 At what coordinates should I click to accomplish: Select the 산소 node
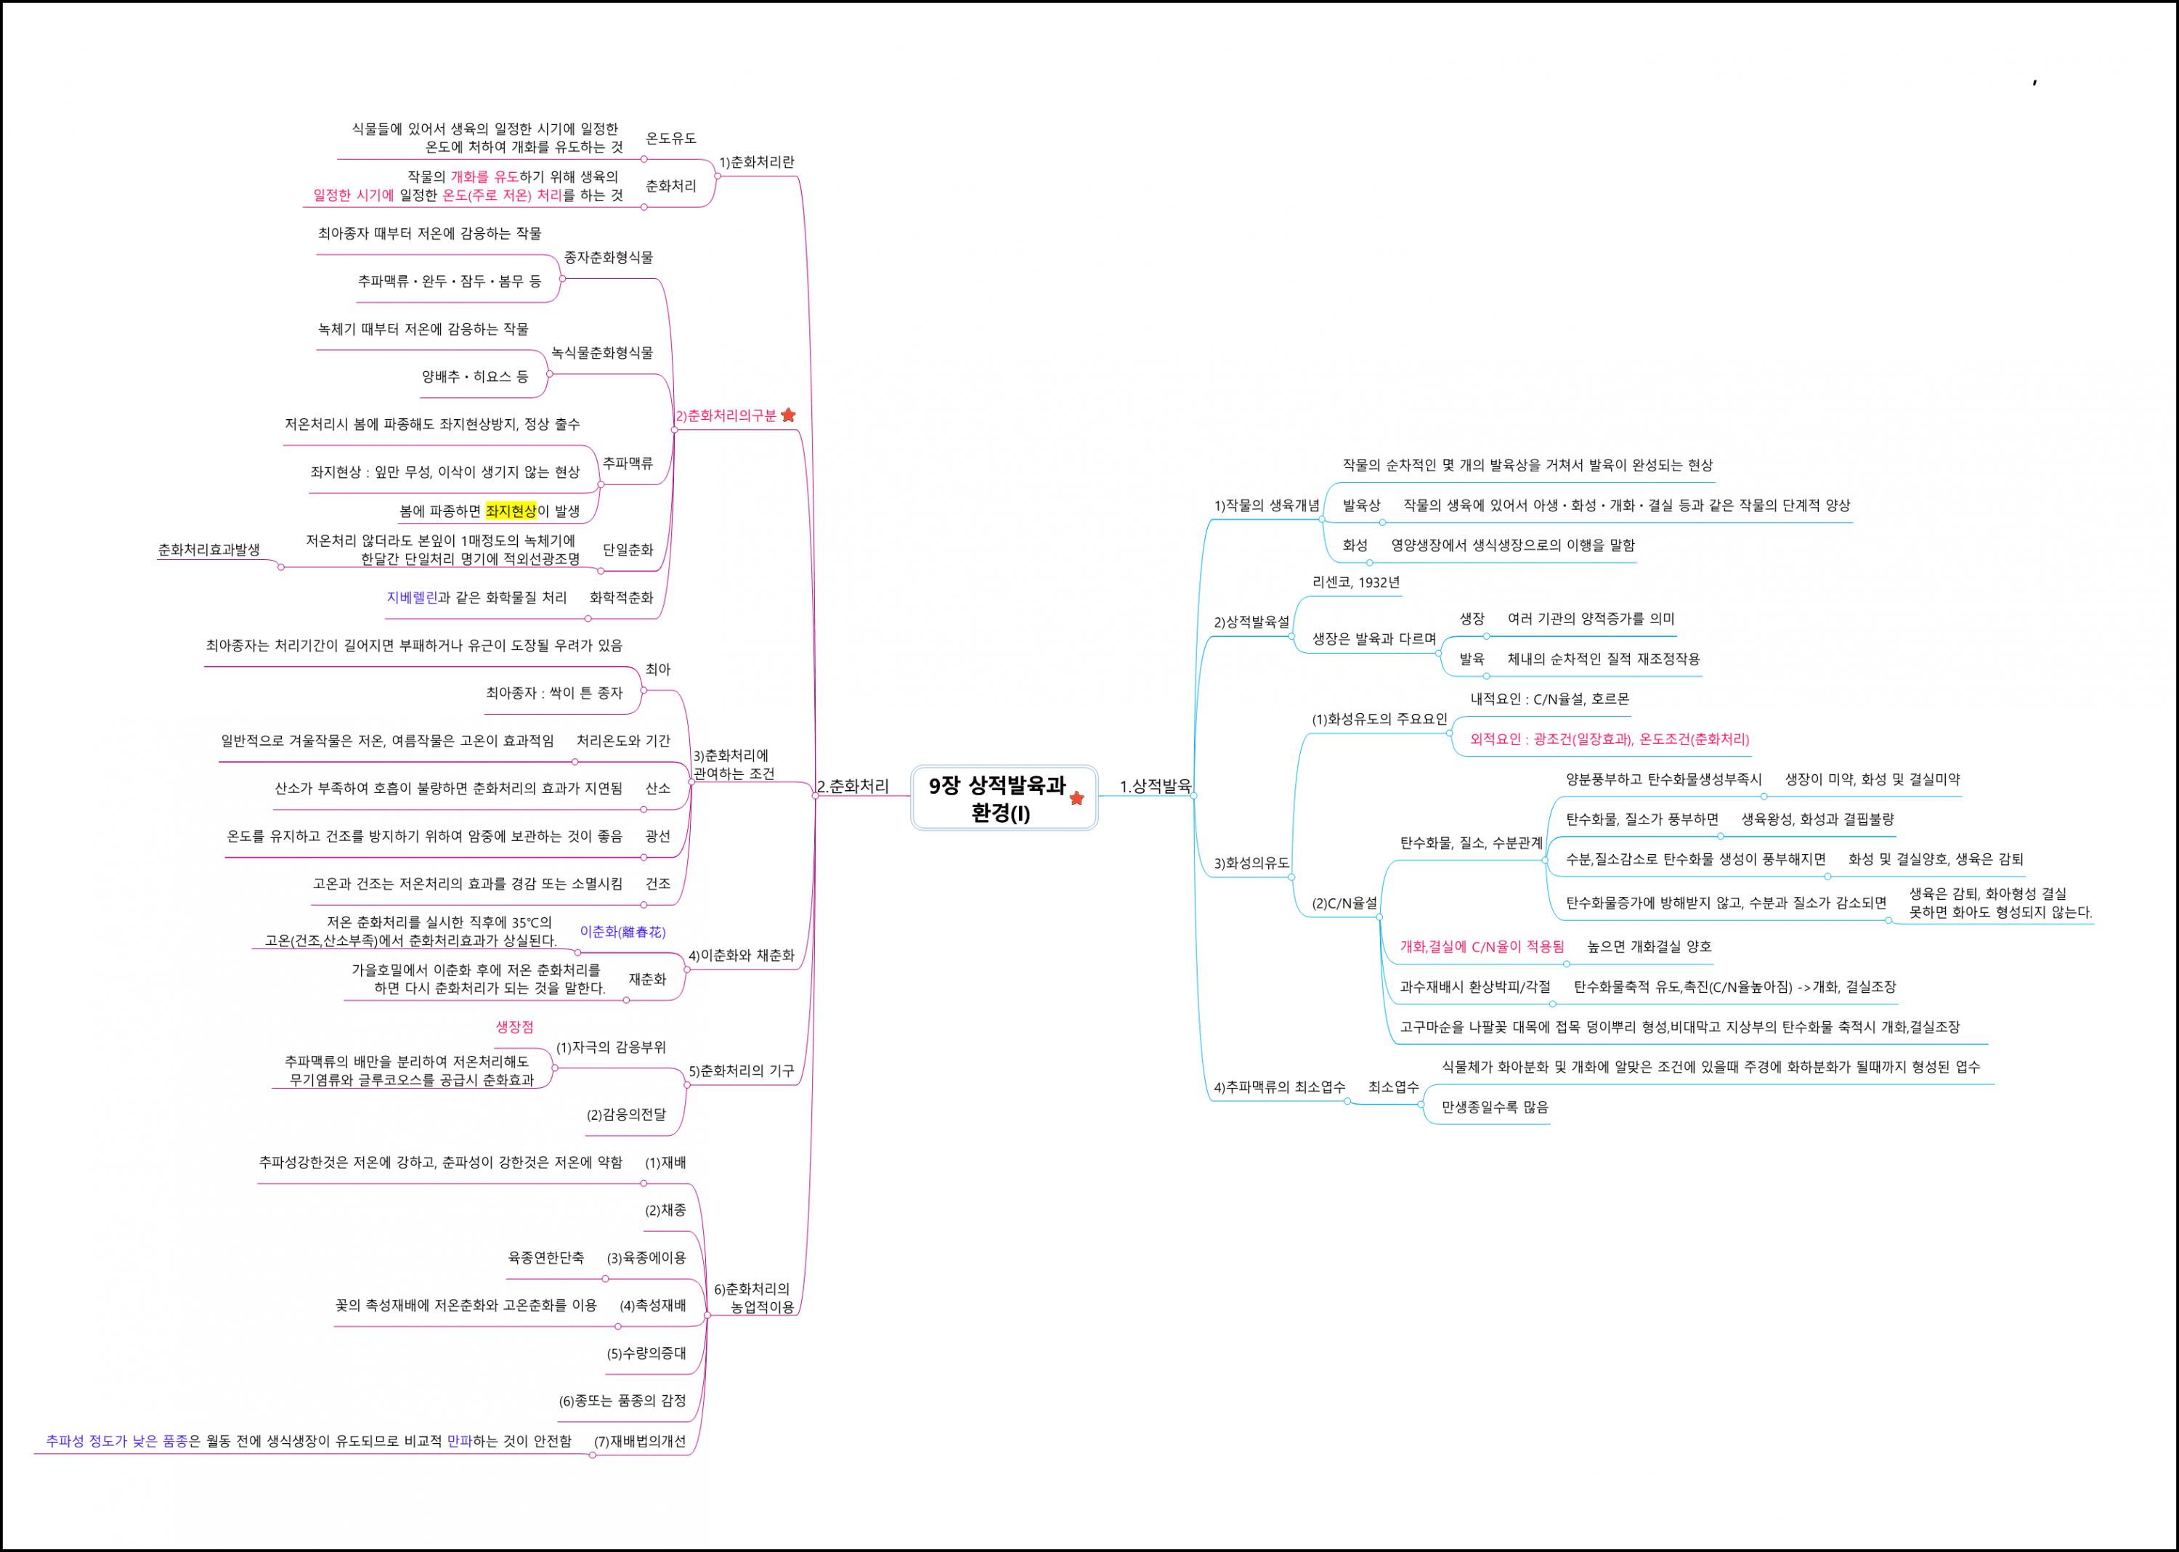click(x=657, y=789)
